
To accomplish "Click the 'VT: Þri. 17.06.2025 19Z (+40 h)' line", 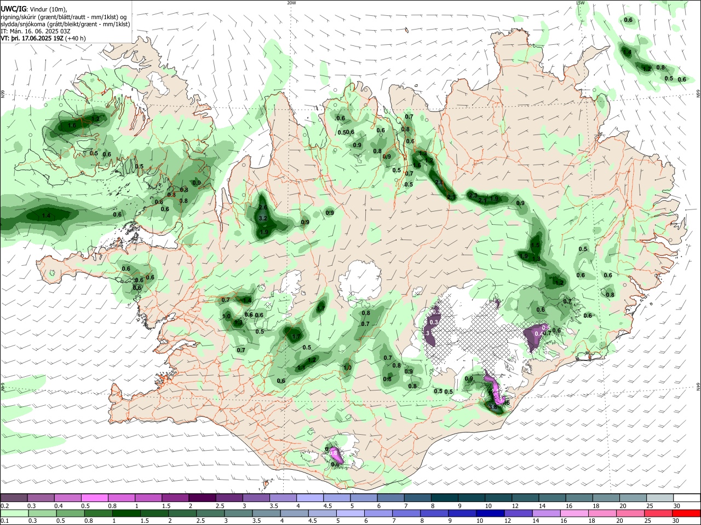I will [x=43, y=38].
